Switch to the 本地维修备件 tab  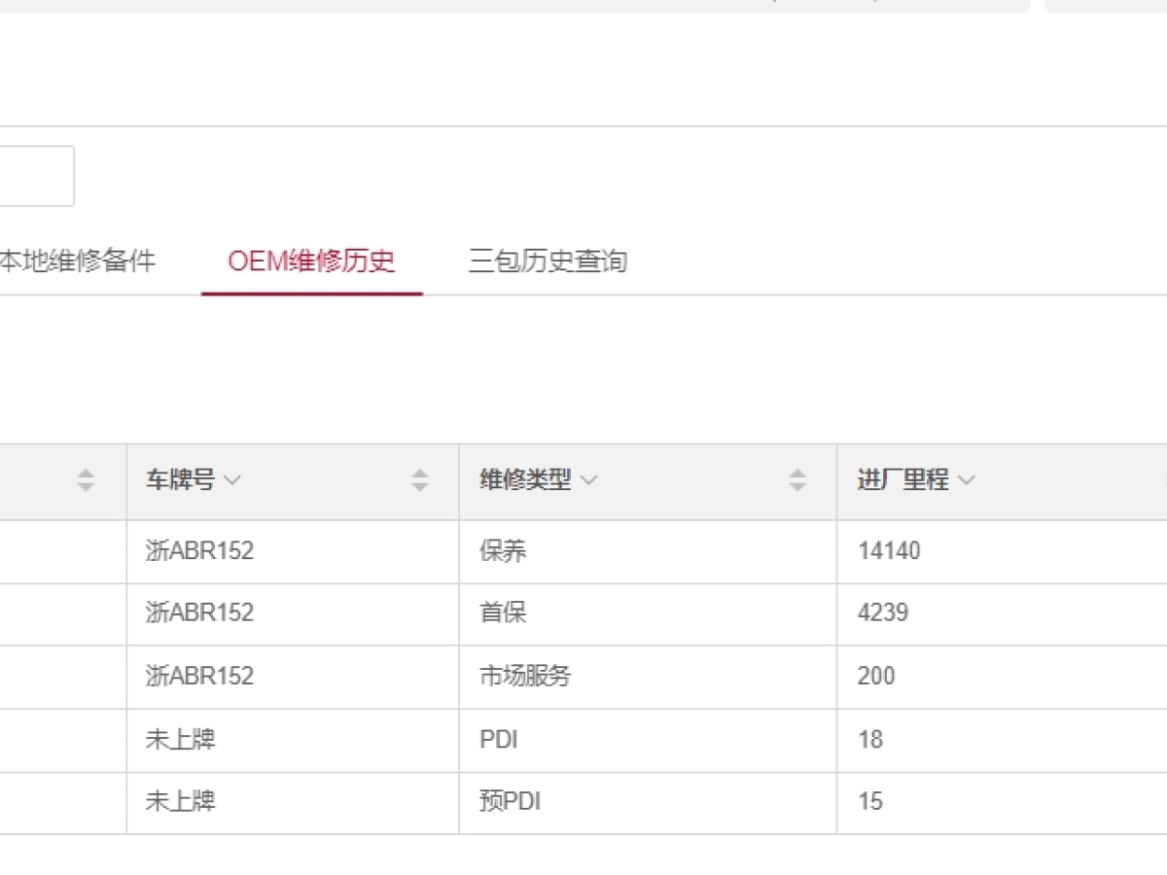(x=76, y=262)
